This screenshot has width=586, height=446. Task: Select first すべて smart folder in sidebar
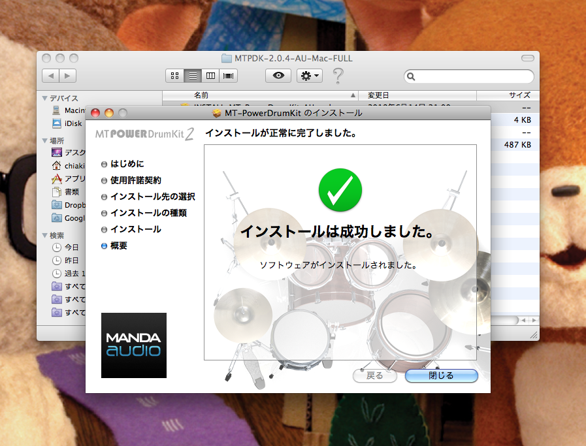click(69, 287)
